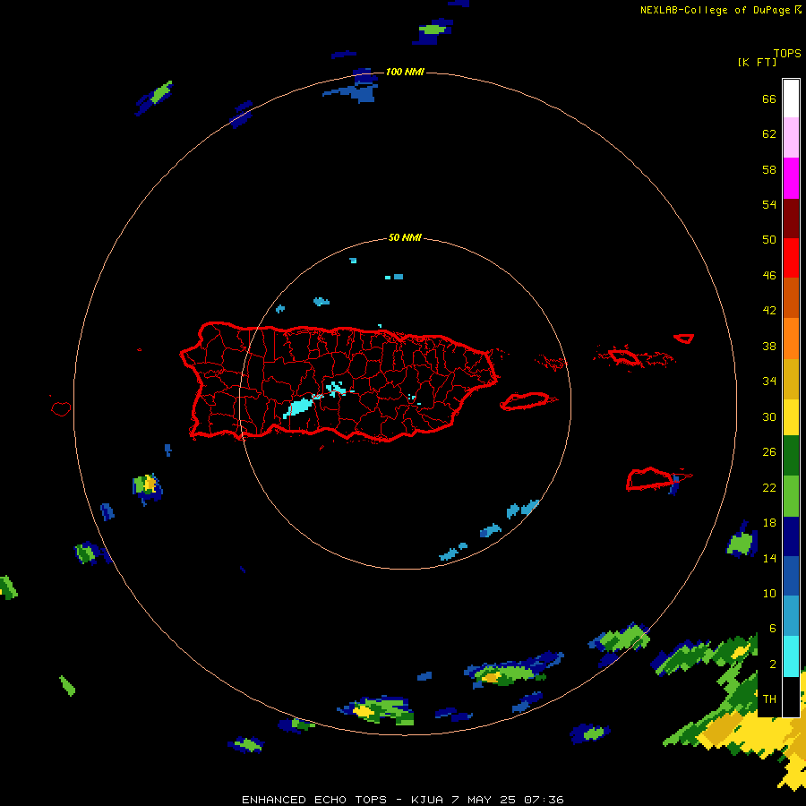This screenshot has width=806, height=806.
Task: Select the dark red legend swatch
Action: point(791,219)
